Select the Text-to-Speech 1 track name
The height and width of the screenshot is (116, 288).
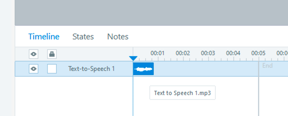tap(91, 69)
